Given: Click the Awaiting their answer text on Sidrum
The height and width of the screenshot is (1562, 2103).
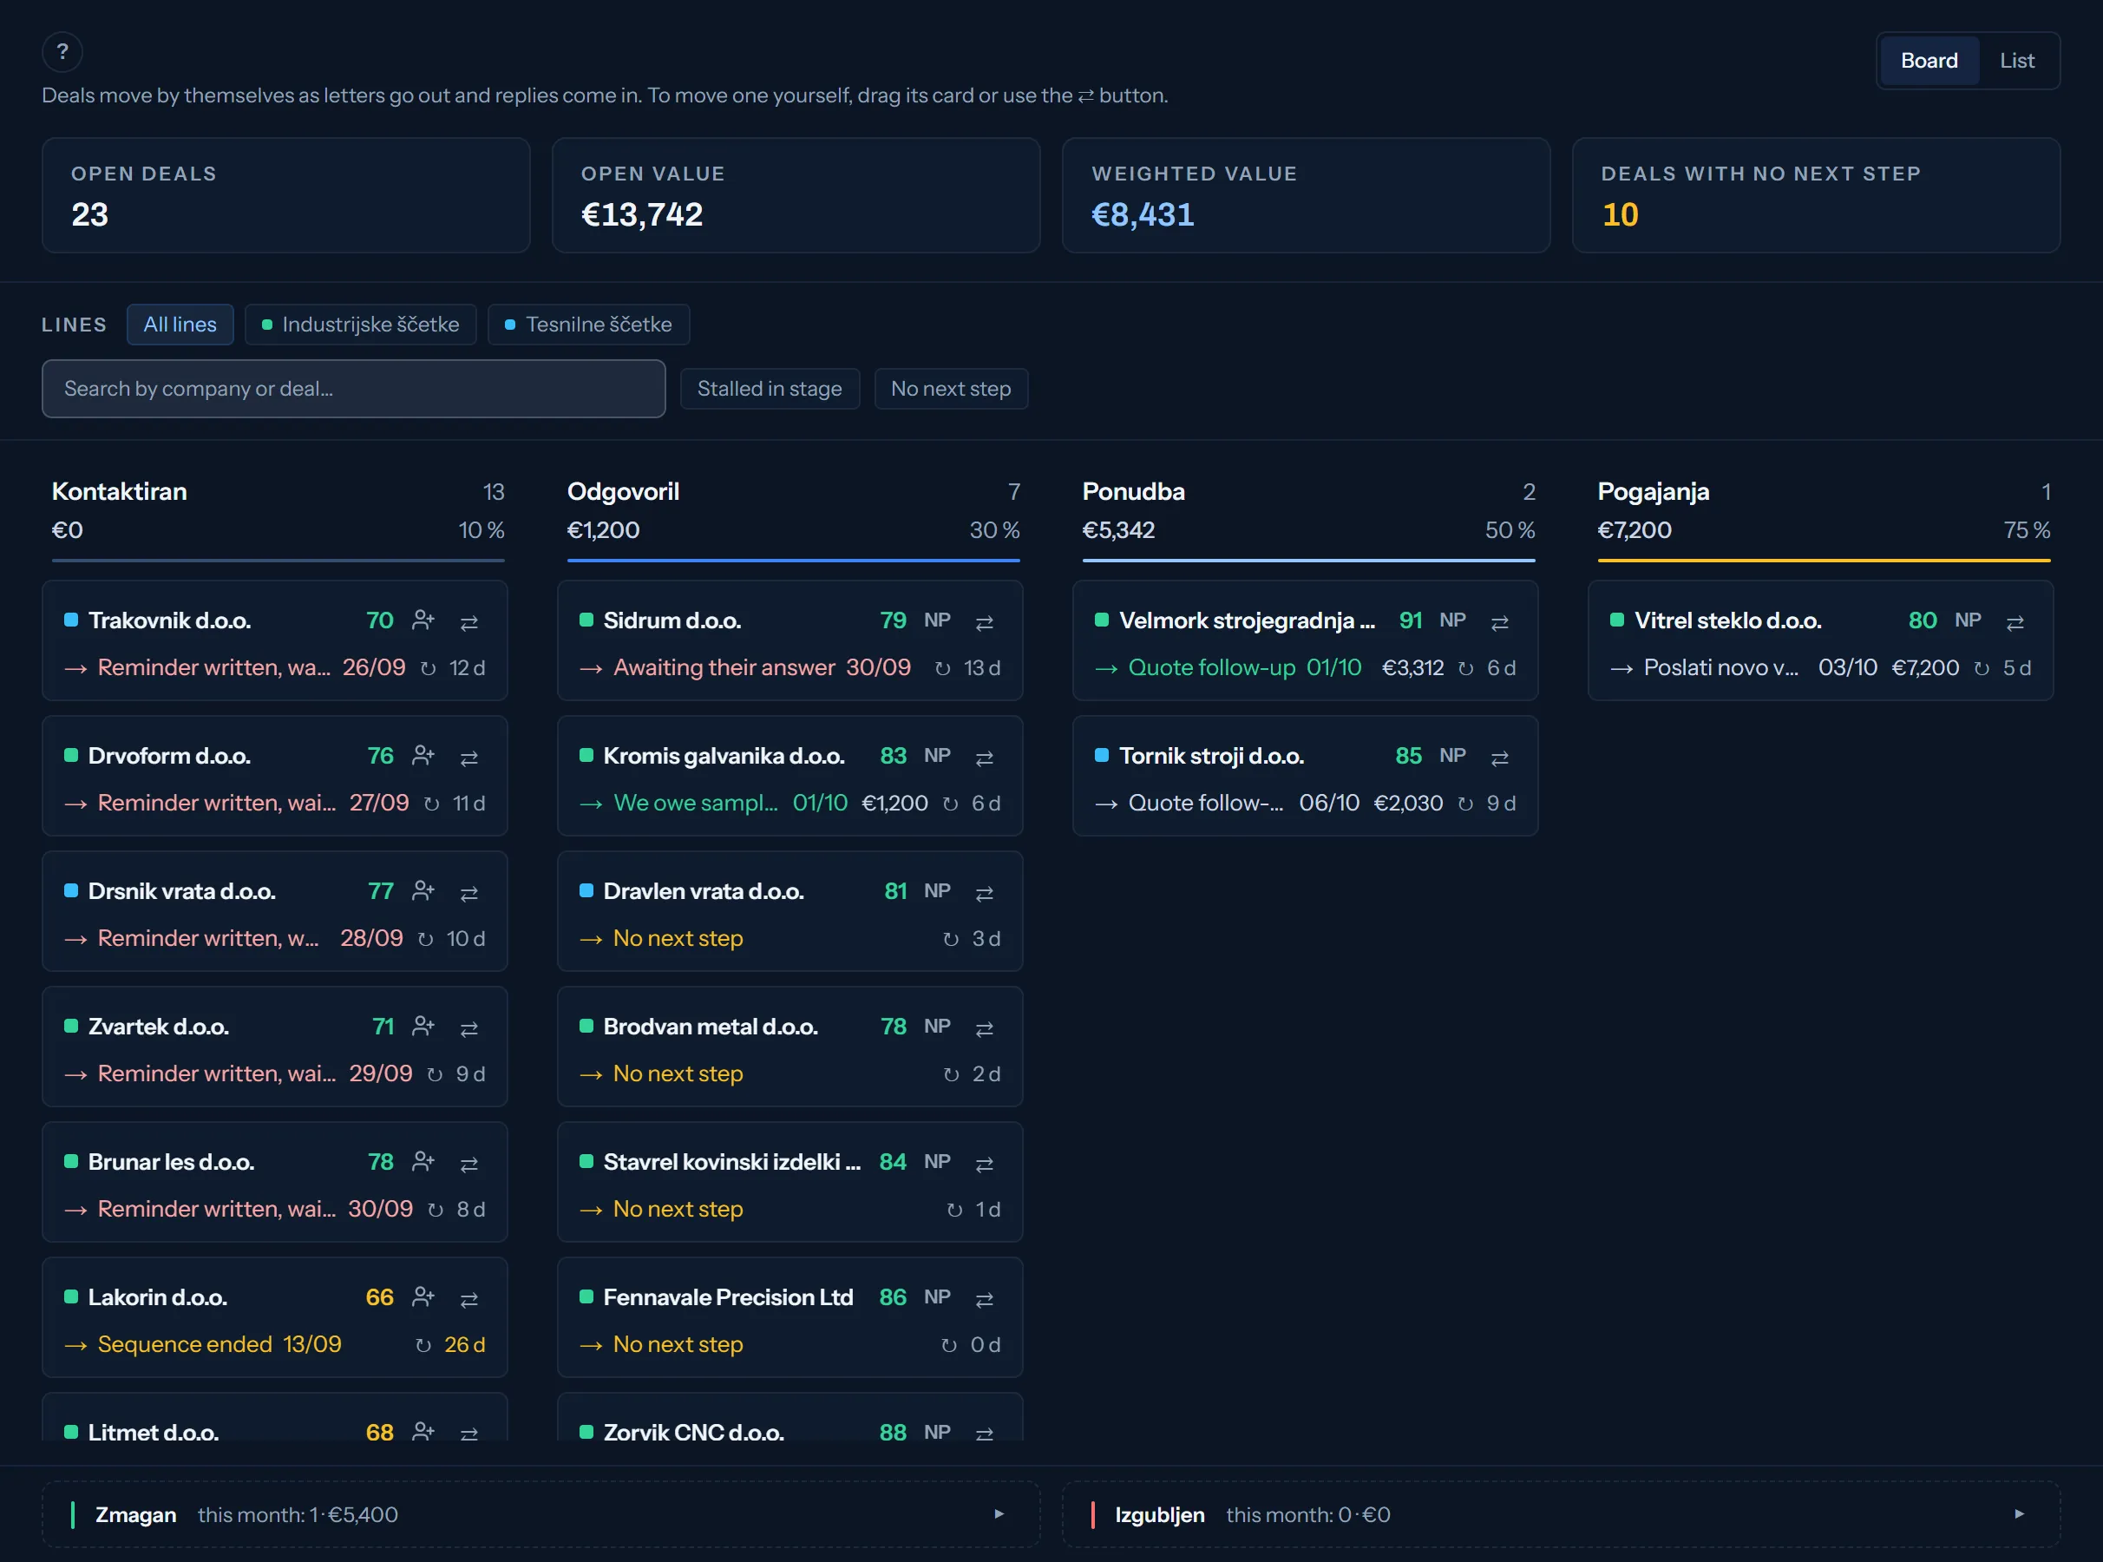Looking at the screenshot, I should point(724,667).
